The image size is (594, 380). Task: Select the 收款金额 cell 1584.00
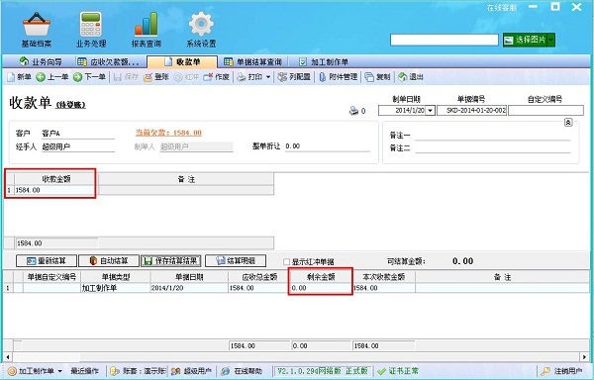point(56,190)
